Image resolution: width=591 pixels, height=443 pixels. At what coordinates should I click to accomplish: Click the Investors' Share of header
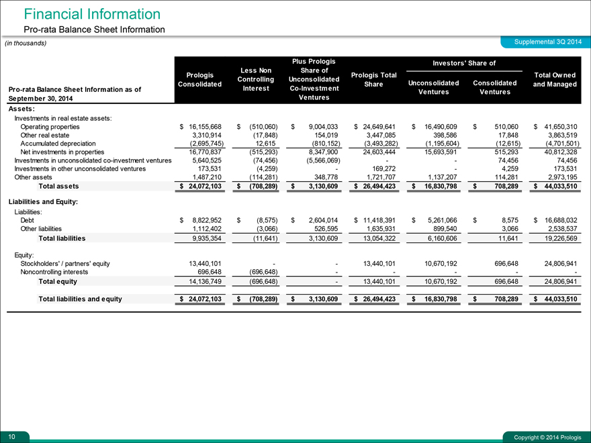pyautogui.click(x=463, y=64)
